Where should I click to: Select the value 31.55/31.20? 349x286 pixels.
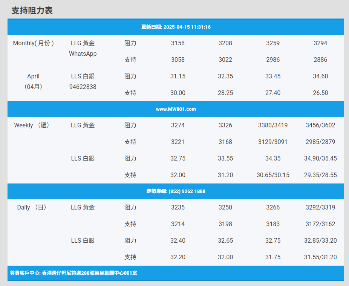coord(320,257)
